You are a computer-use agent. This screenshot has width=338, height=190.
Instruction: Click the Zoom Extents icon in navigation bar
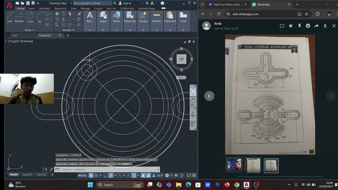[193, 106]
